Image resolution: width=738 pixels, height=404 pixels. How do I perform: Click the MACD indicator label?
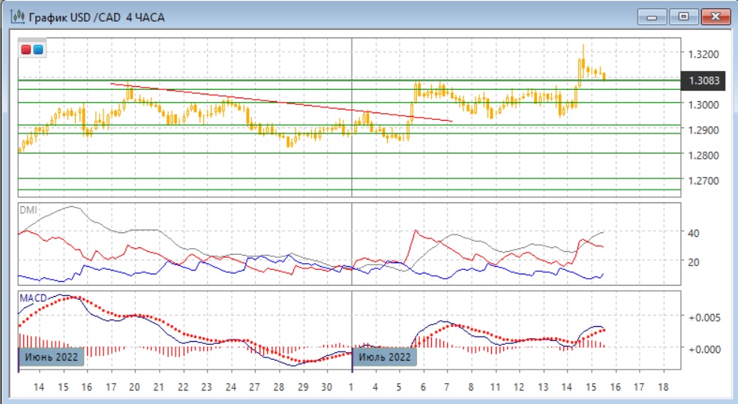pos(33,298)
